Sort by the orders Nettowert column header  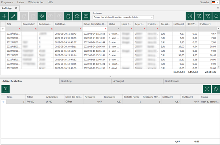(179, 24)
